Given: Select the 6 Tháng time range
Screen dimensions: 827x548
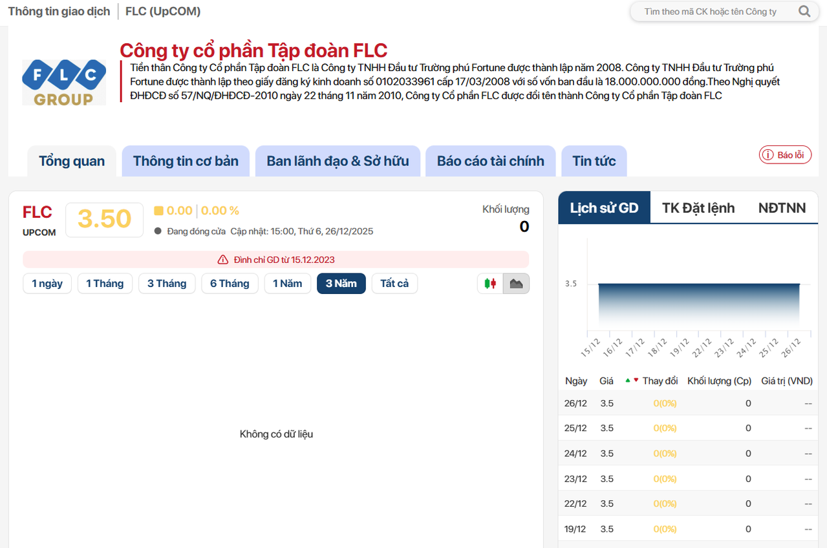Looking at the screenshot, I should click(230, 284).
